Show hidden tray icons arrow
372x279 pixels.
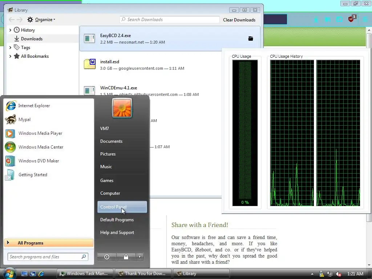pos(312,274)
